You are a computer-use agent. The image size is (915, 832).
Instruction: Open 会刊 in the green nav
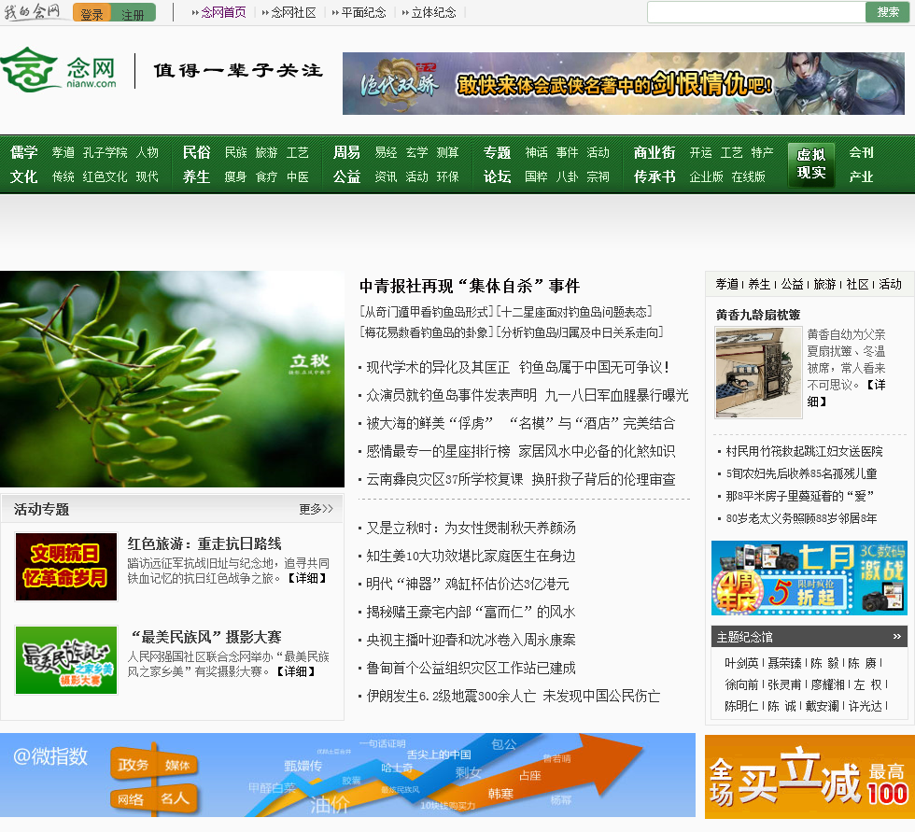tap(861, 152)
